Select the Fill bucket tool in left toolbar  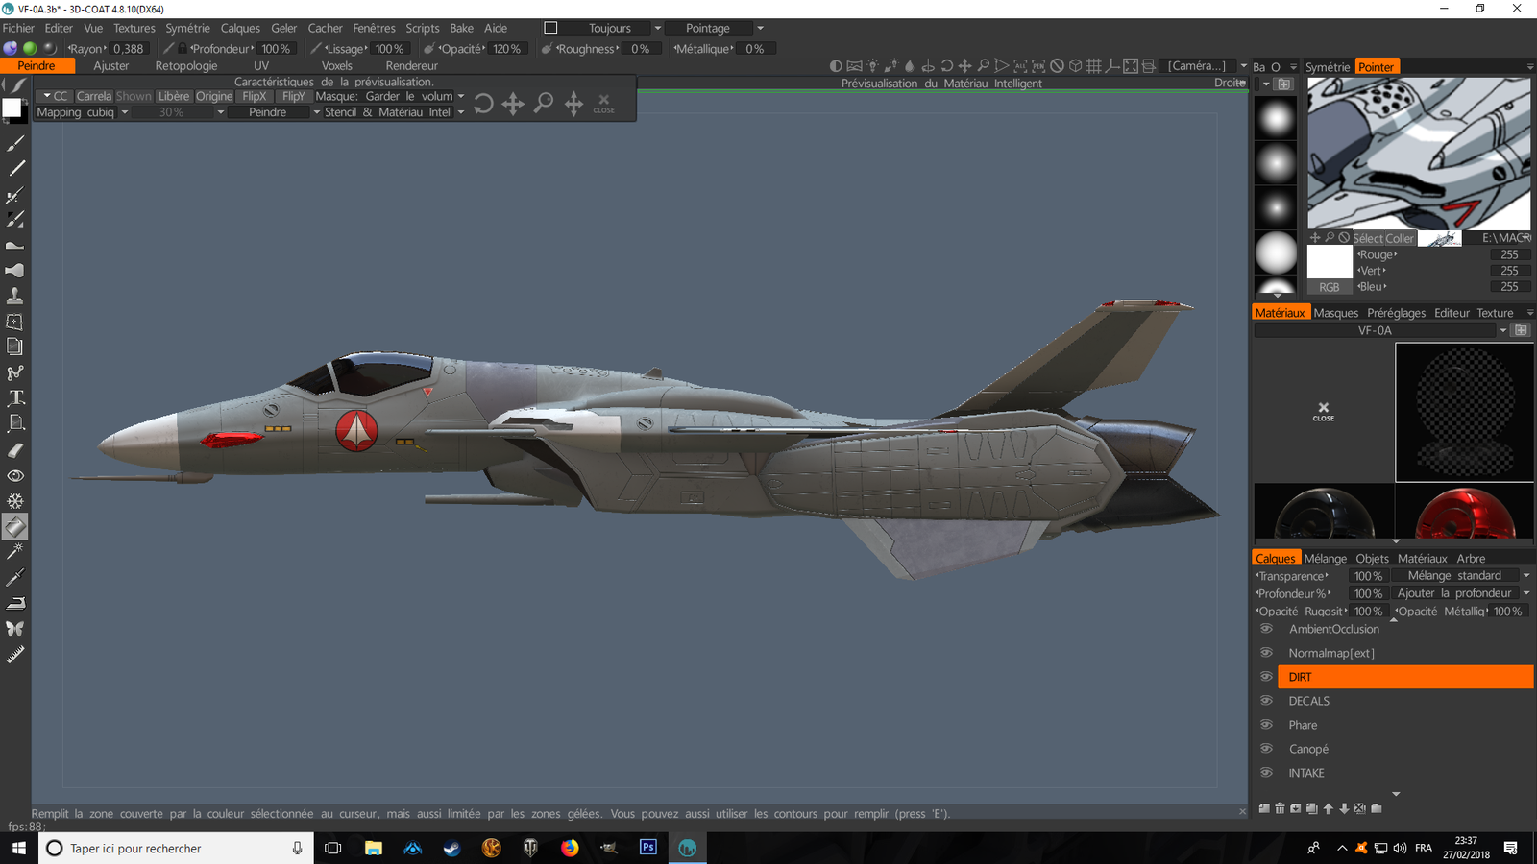point(15,526)
